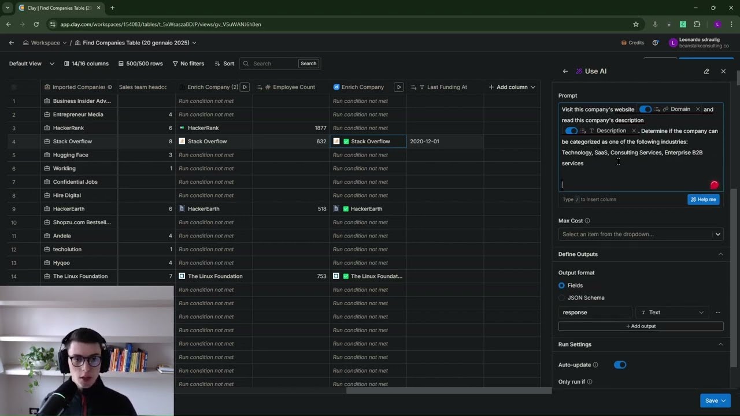Click the Help me button
The image size is (740, 416).
coord(704,199)
